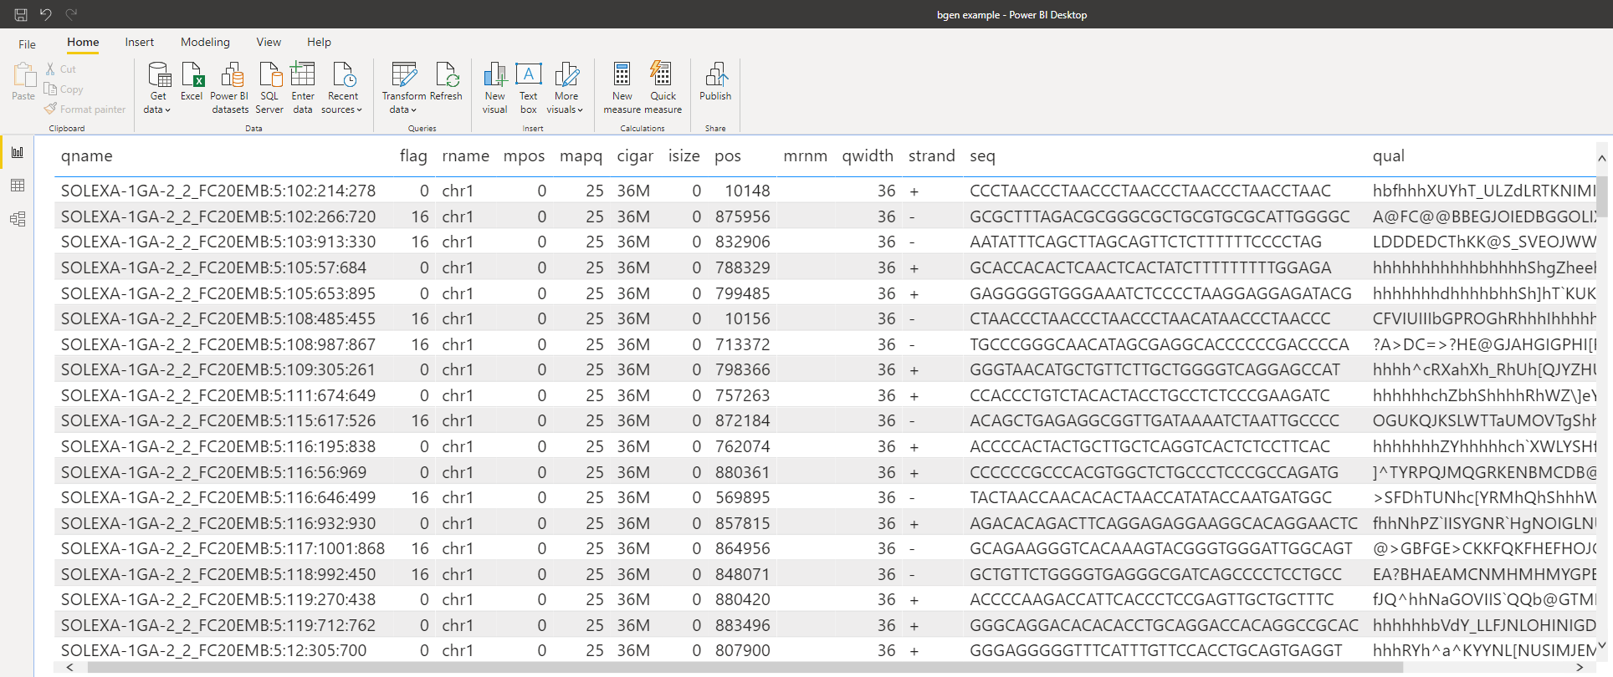The image size is (1613, 677).
Task: Expand Recent sources dropdown
Action: click(x=342, y=88)
